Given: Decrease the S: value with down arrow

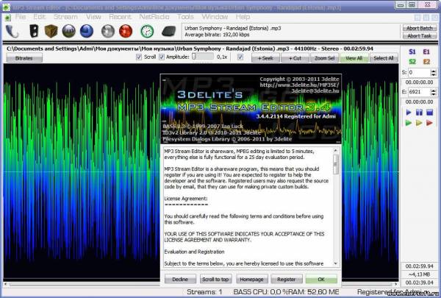Looking at the screenshot, I should (x=433, y=74).
